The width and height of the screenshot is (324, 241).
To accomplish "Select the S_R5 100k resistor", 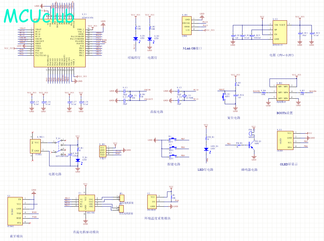I will (302, 93).
